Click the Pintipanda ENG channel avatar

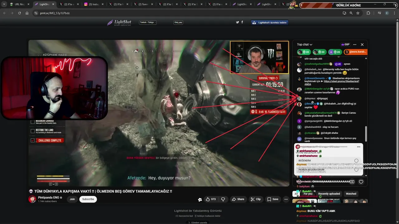(32, 199)
